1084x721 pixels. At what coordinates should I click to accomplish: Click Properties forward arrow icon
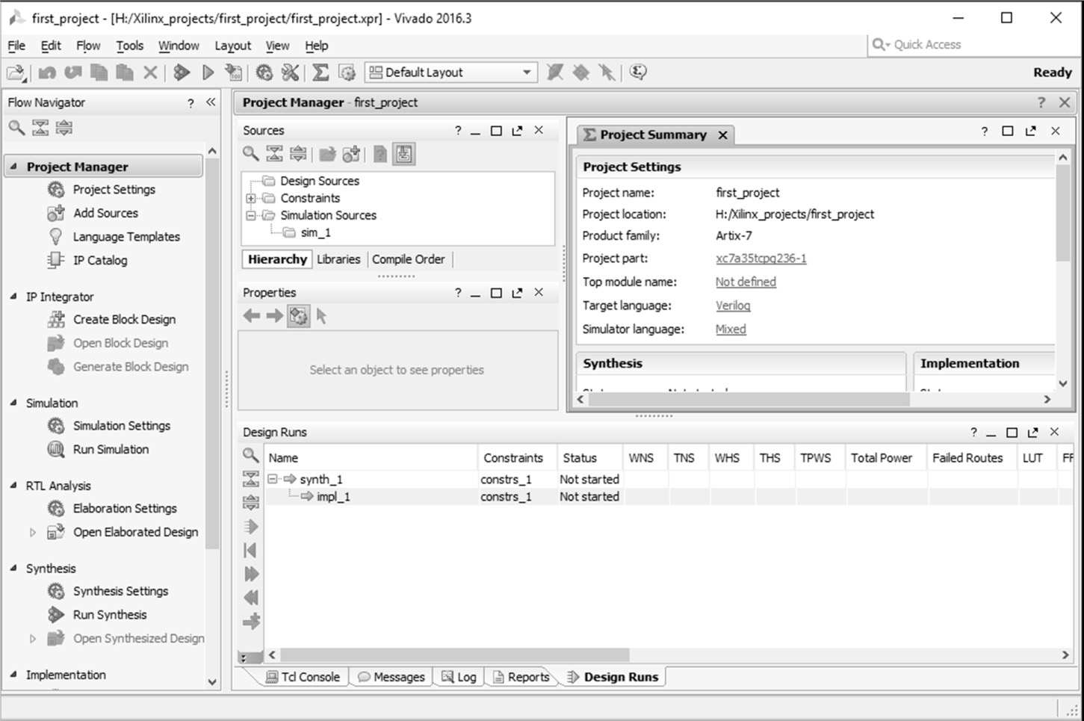tap(275, 316)
